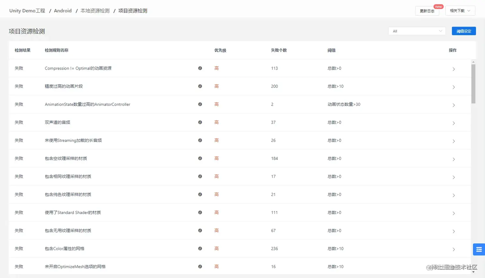
Task: Expand details for 双声道的音频 row
Action: pos(454,123)
